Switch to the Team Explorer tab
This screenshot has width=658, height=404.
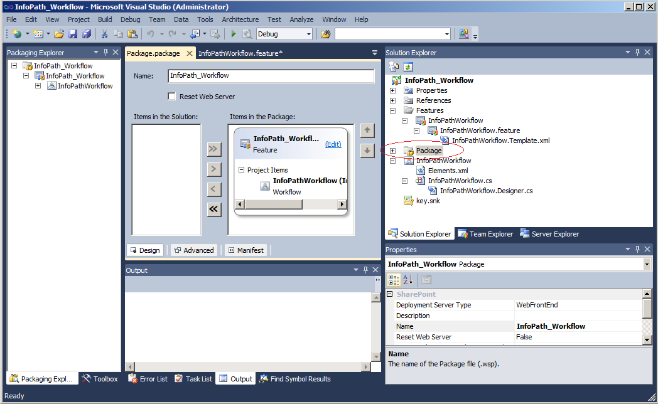point(485,233)
